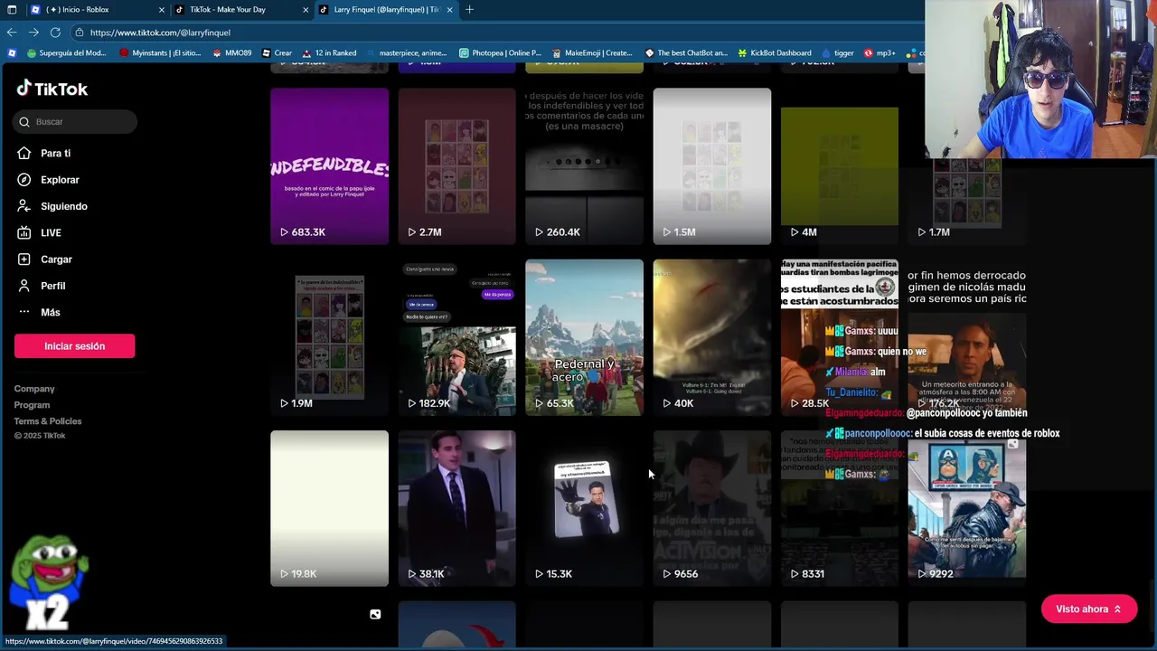Open the Crear bookmark
Viewport: 1157px width, 651px height.
click(277, 53)
